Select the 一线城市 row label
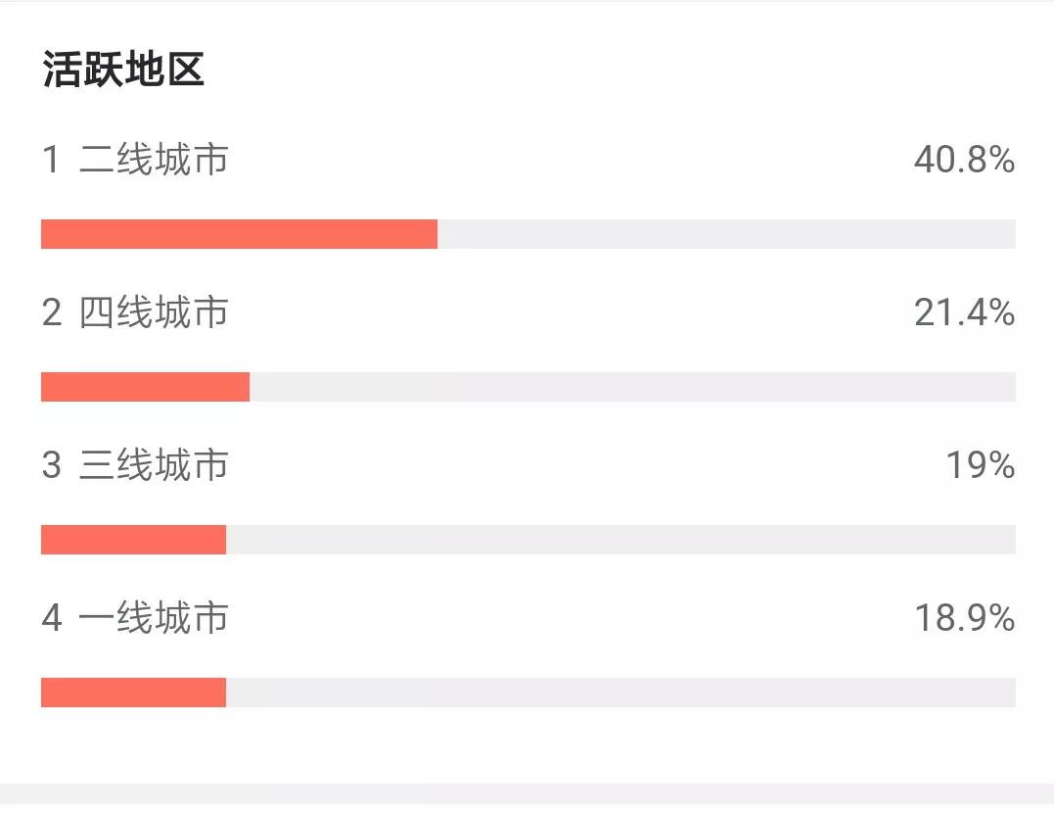1054x813 pixels. [154, 618]
